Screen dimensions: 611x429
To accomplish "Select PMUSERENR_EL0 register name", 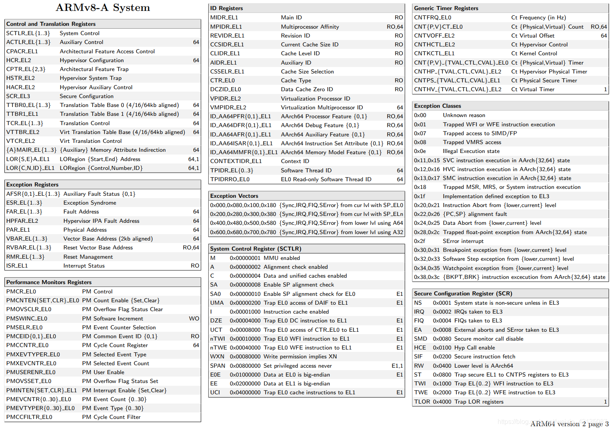I will tap(31, 372).
